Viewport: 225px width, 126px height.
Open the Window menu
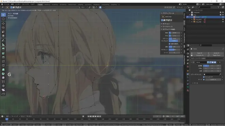click(x=26, y=4)
